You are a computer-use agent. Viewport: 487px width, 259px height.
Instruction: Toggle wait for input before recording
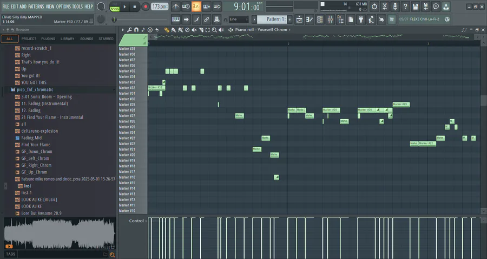pyautogui.click(x=186, y=6)
